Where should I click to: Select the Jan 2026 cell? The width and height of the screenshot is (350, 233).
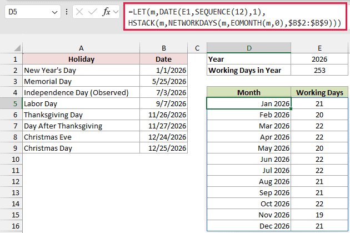pos(249,103)
